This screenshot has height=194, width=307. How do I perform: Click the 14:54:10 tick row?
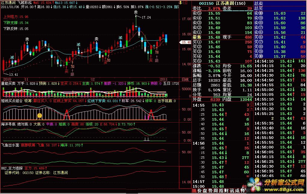click(280, 61)
